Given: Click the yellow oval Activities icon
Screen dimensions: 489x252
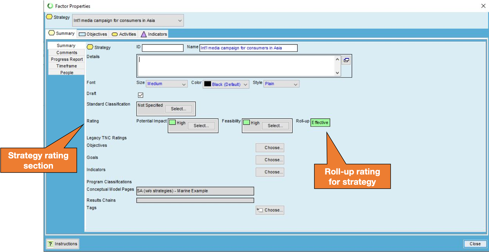Looking at the screenshot, I should 115,34.
